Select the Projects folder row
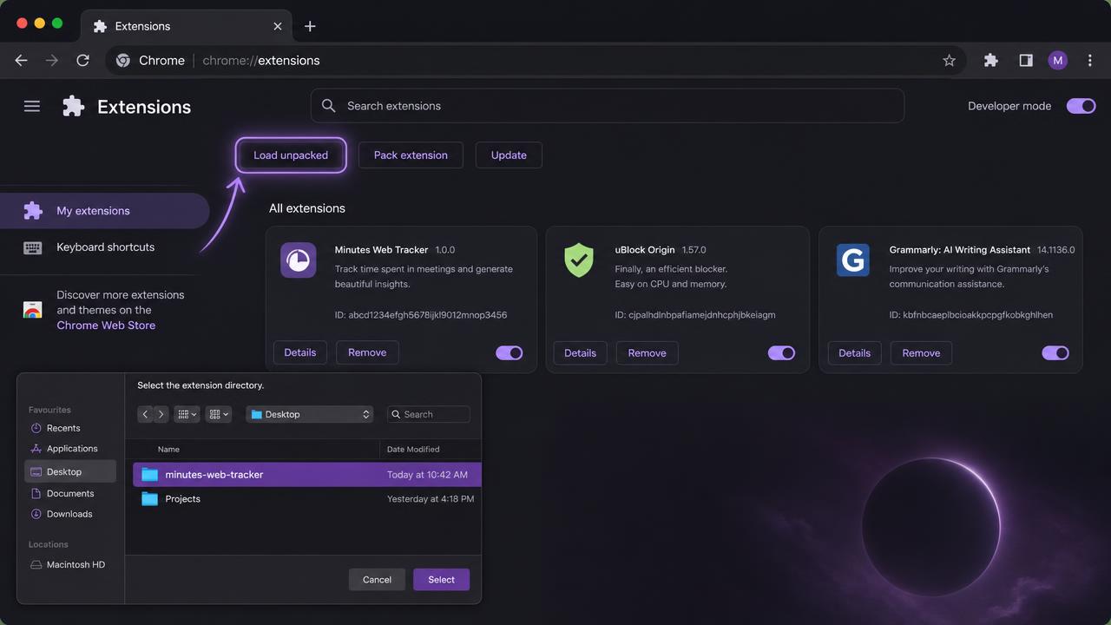Viewport: 1111px width, 625px height. point(306,499)
